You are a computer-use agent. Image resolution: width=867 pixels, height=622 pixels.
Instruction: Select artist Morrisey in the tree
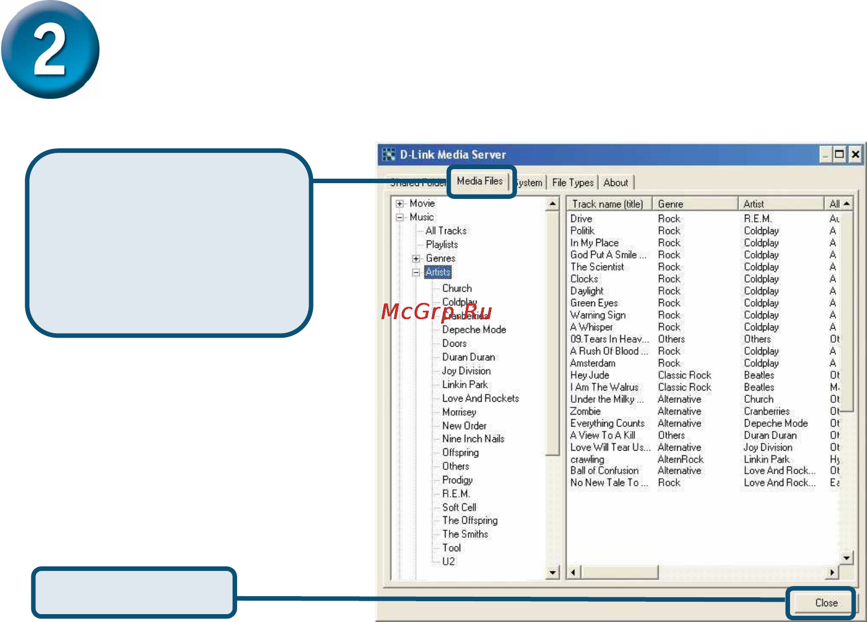point(459,412)
